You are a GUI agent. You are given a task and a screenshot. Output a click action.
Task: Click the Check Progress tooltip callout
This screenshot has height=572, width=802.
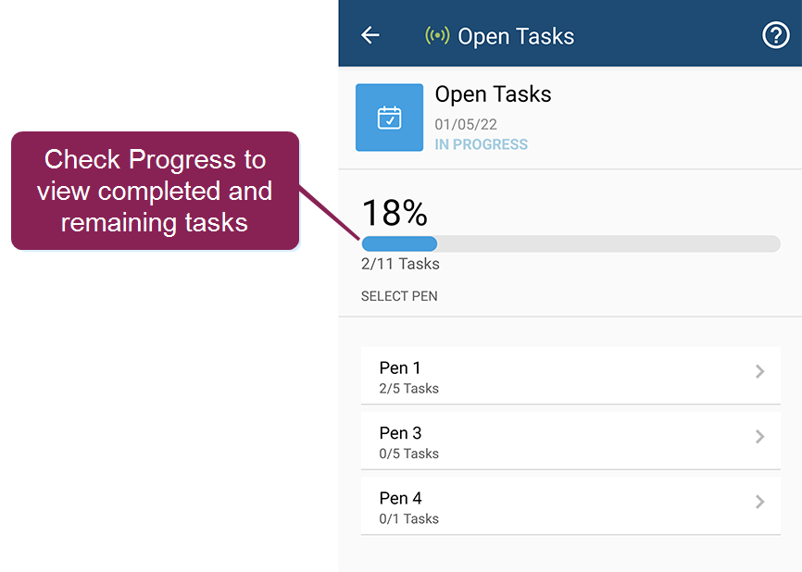pos(155,191)
